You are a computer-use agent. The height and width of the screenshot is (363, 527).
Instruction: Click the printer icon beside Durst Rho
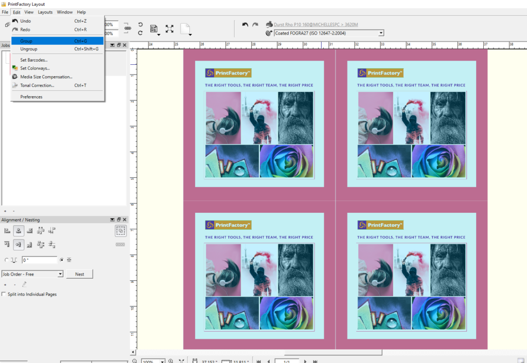pos(269,25)
